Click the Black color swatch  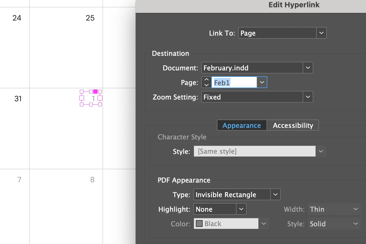coord(199,224)
